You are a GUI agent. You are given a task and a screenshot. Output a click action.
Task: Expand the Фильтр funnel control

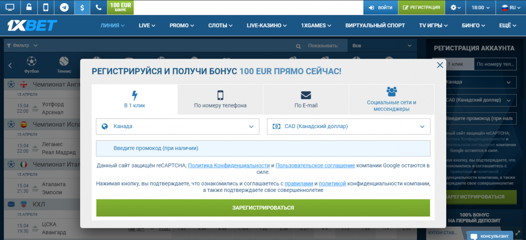(22, 45)
